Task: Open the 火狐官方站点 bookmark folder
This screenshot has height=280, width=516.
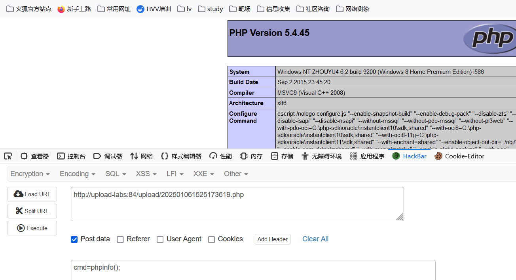Action: [29, 9]
